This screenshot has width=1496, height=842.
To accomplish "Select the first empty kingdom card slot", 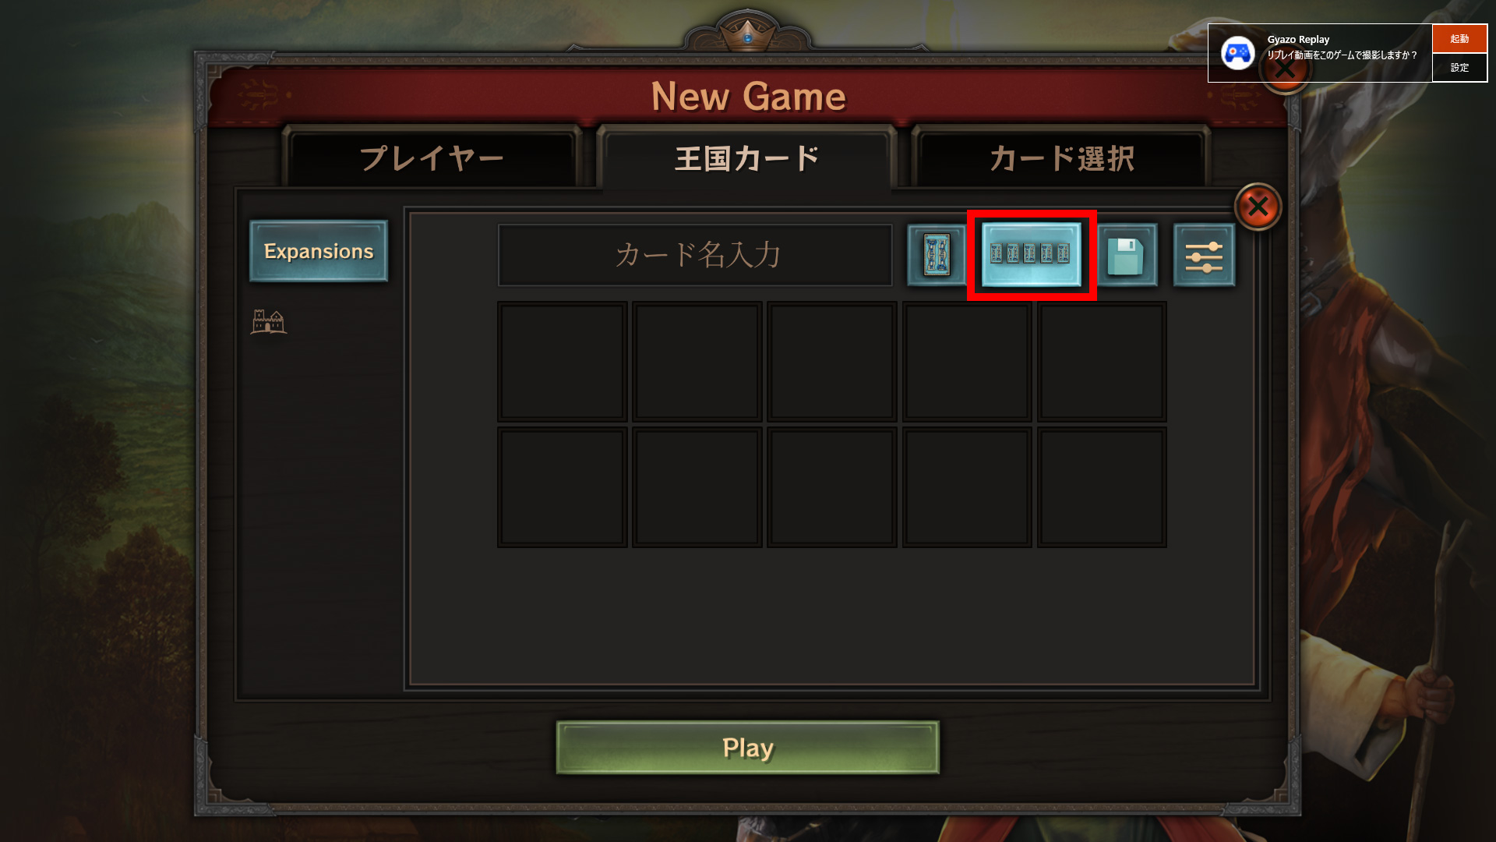I will pos(563,362).
